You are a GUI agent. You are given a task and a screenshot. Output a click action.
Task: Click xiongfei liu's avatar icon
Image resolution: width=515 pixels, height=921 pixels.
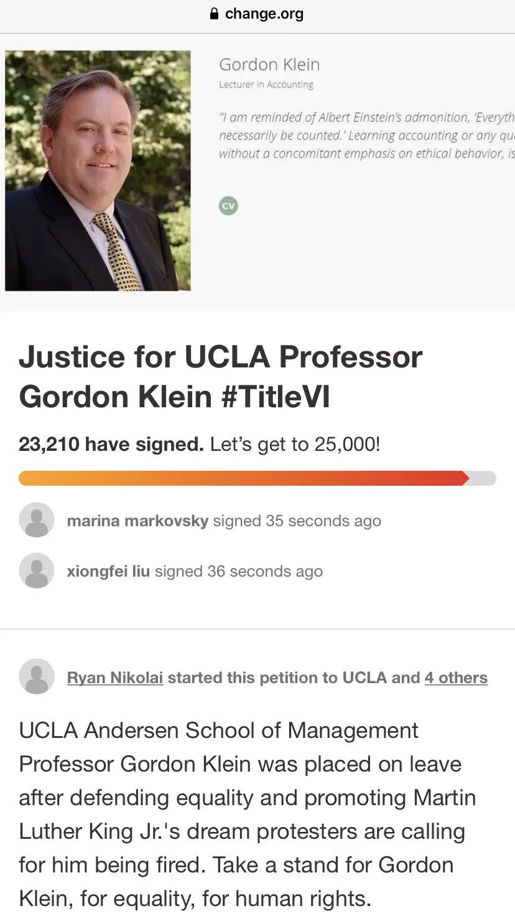(x=37, y=570)
